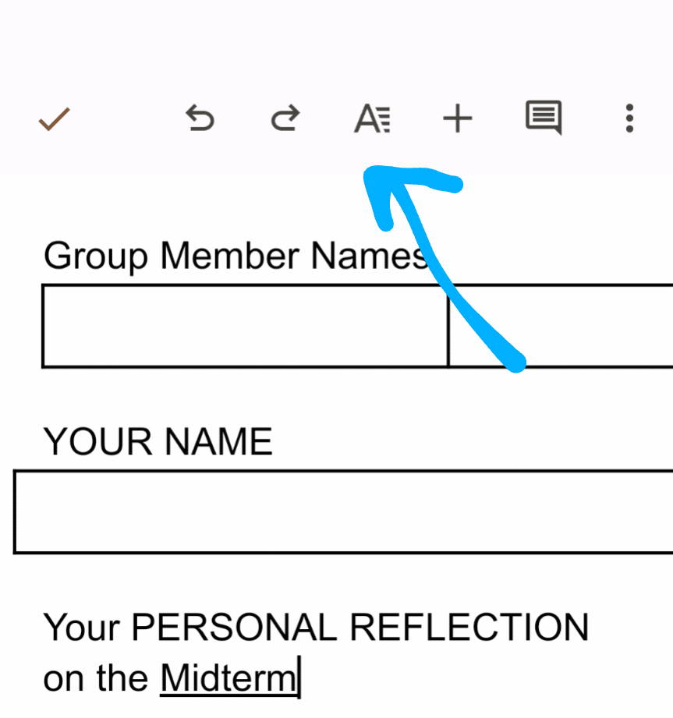Screen dimensions: 673x718
Task: Open the three-dot more options menu
Action: [629, 119]
